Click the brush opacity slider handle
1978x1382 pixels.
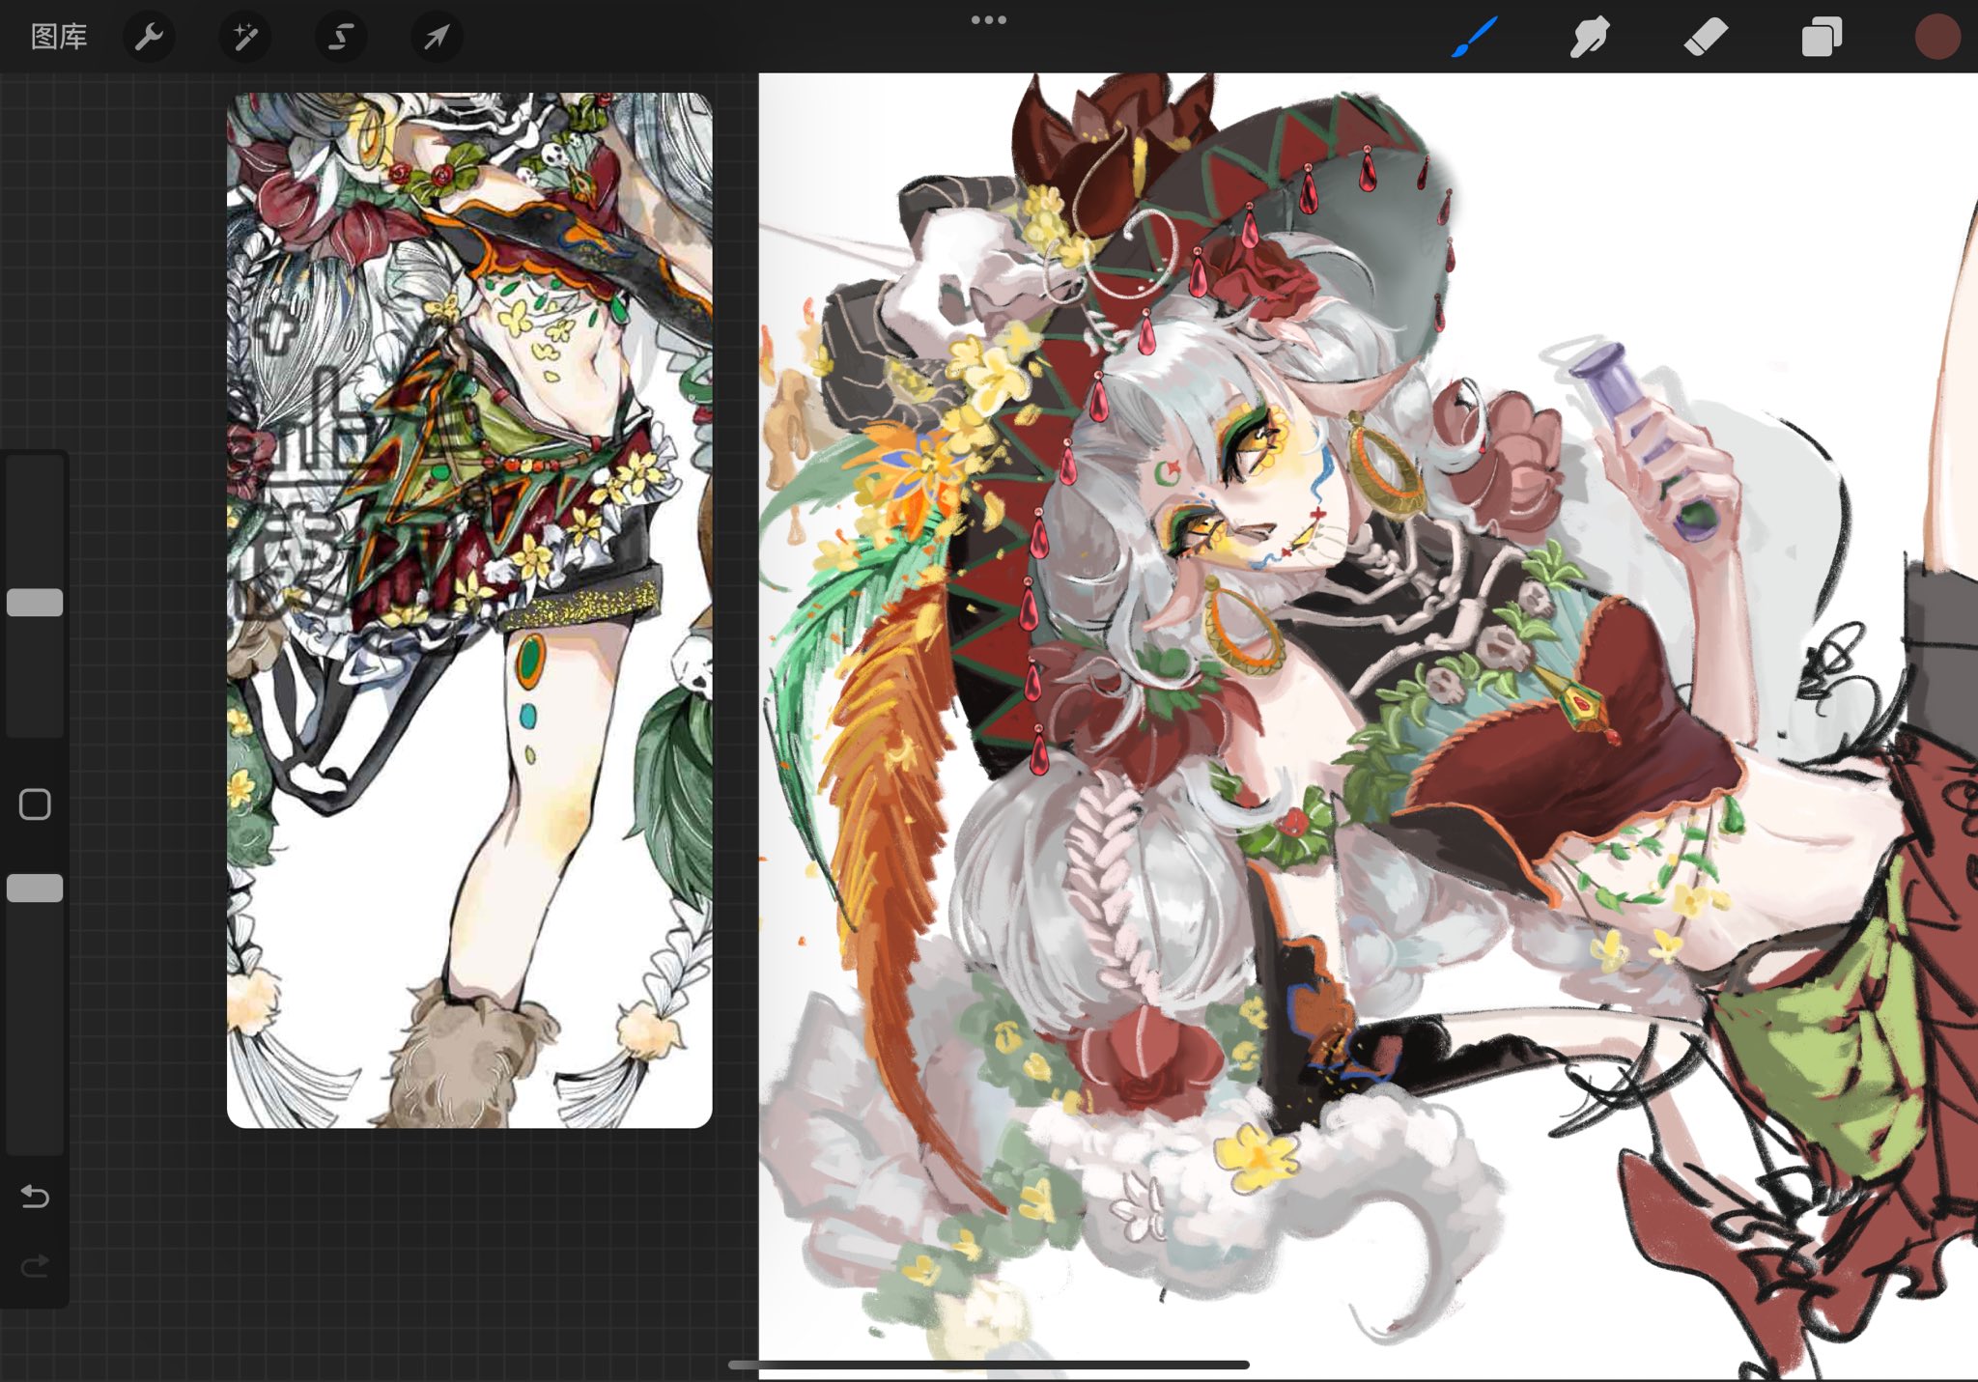coord(35,888)
